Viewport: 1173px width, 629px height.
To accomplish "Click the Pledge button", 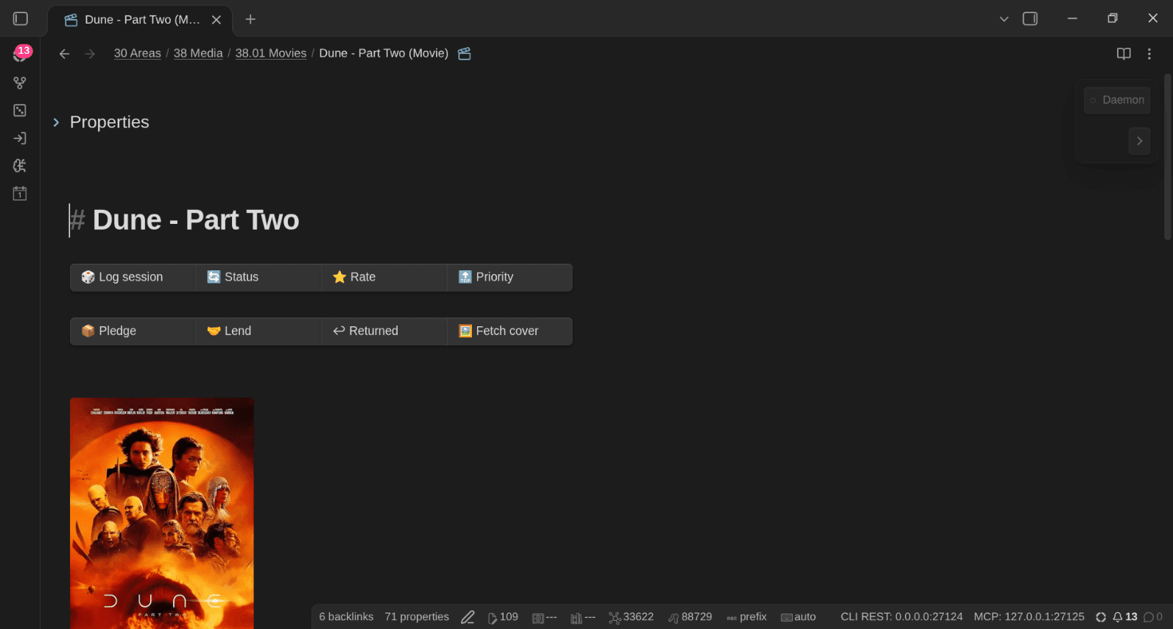I will [x=133, y=331].
